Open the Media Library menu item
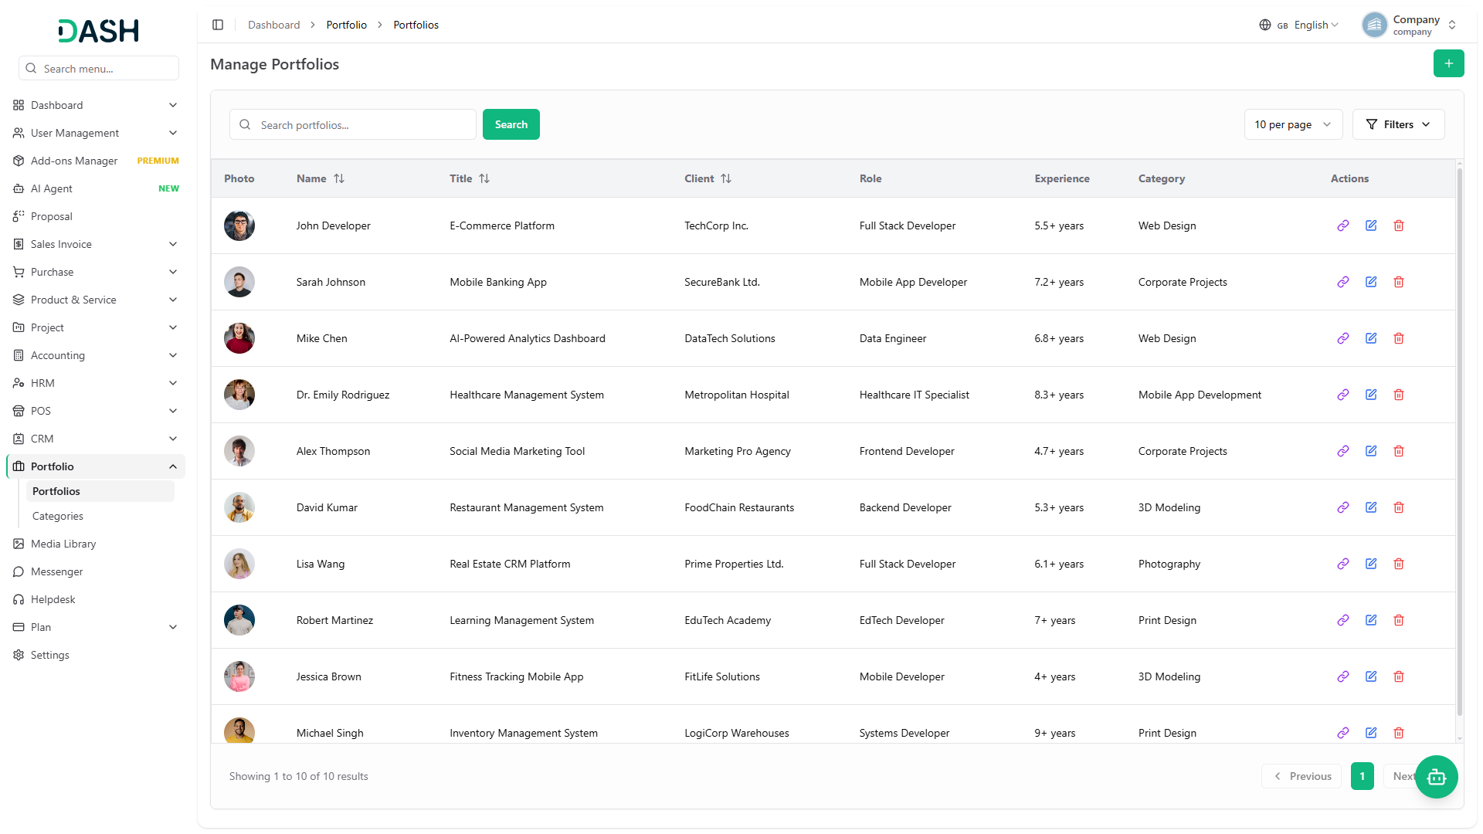Screen dimensions: 1483x834 coord(96,544)
